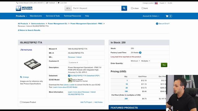This screenshot has width=198, height=111.
Task: Click Return to Search Results link
Action: pos(29,30)
